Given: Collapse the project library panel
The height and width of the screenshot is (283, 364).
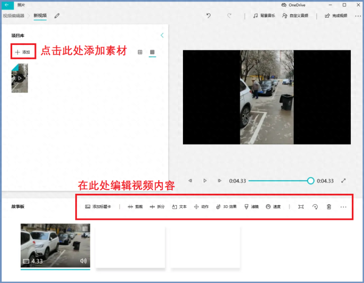Looking at the screenshot, I should [x=162, y=35].
